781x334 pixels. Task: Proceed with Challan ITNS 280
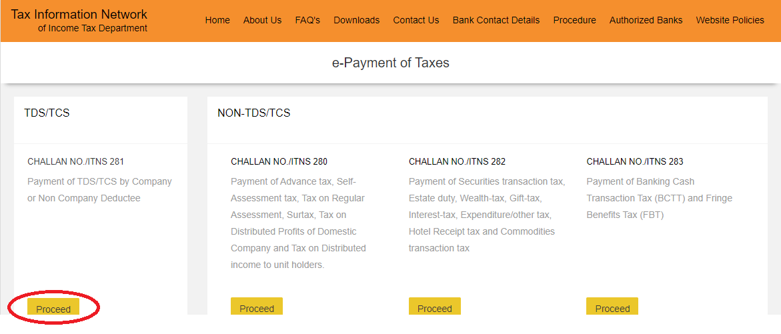click(x=257, y=306)
